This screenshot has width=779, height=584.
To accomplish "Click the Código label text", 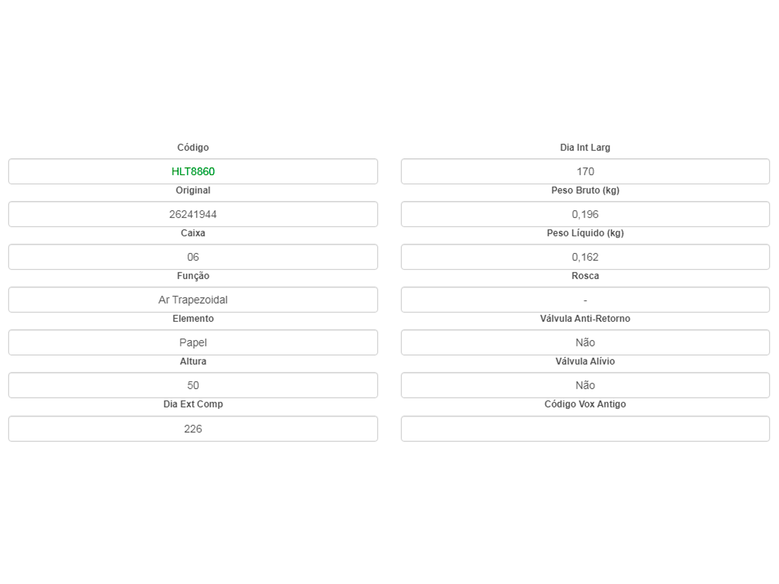I will tap(193, 148).
